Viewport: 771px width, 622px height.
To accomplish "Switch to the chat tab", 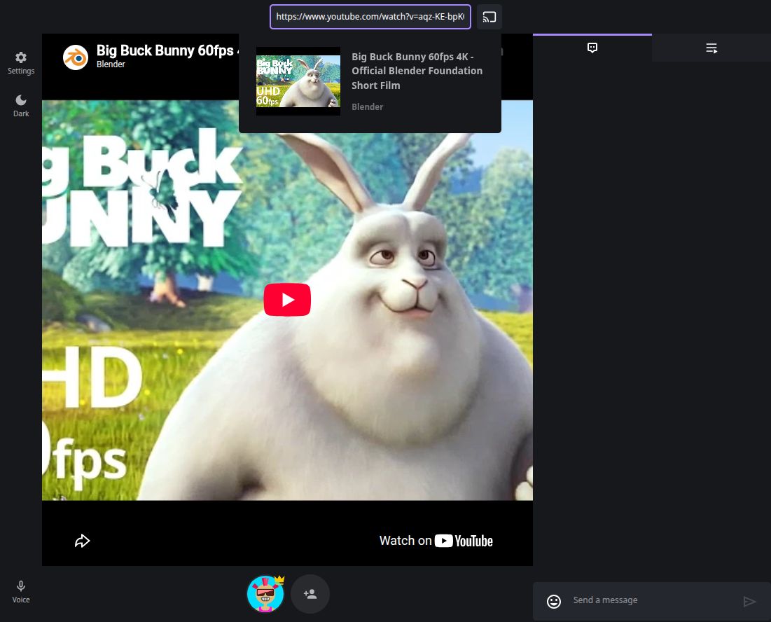I will pos(592,48).
